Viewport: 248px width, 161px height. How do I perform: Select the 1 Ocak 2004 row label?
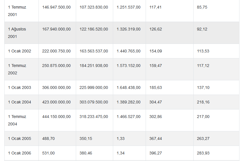[x=20, y=102]
